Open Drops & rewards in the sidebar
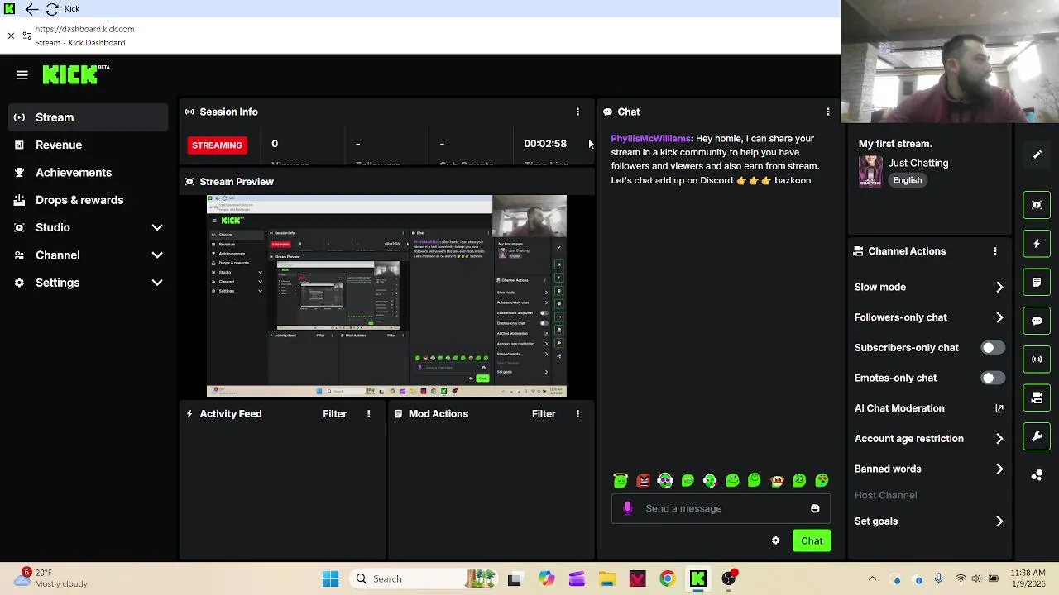 tap(89, 200)
